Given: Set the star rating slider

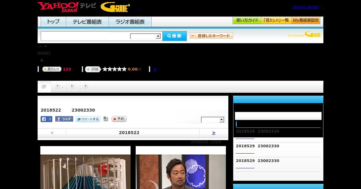Looking at the screenshot, I should click(x=114, y=69).
